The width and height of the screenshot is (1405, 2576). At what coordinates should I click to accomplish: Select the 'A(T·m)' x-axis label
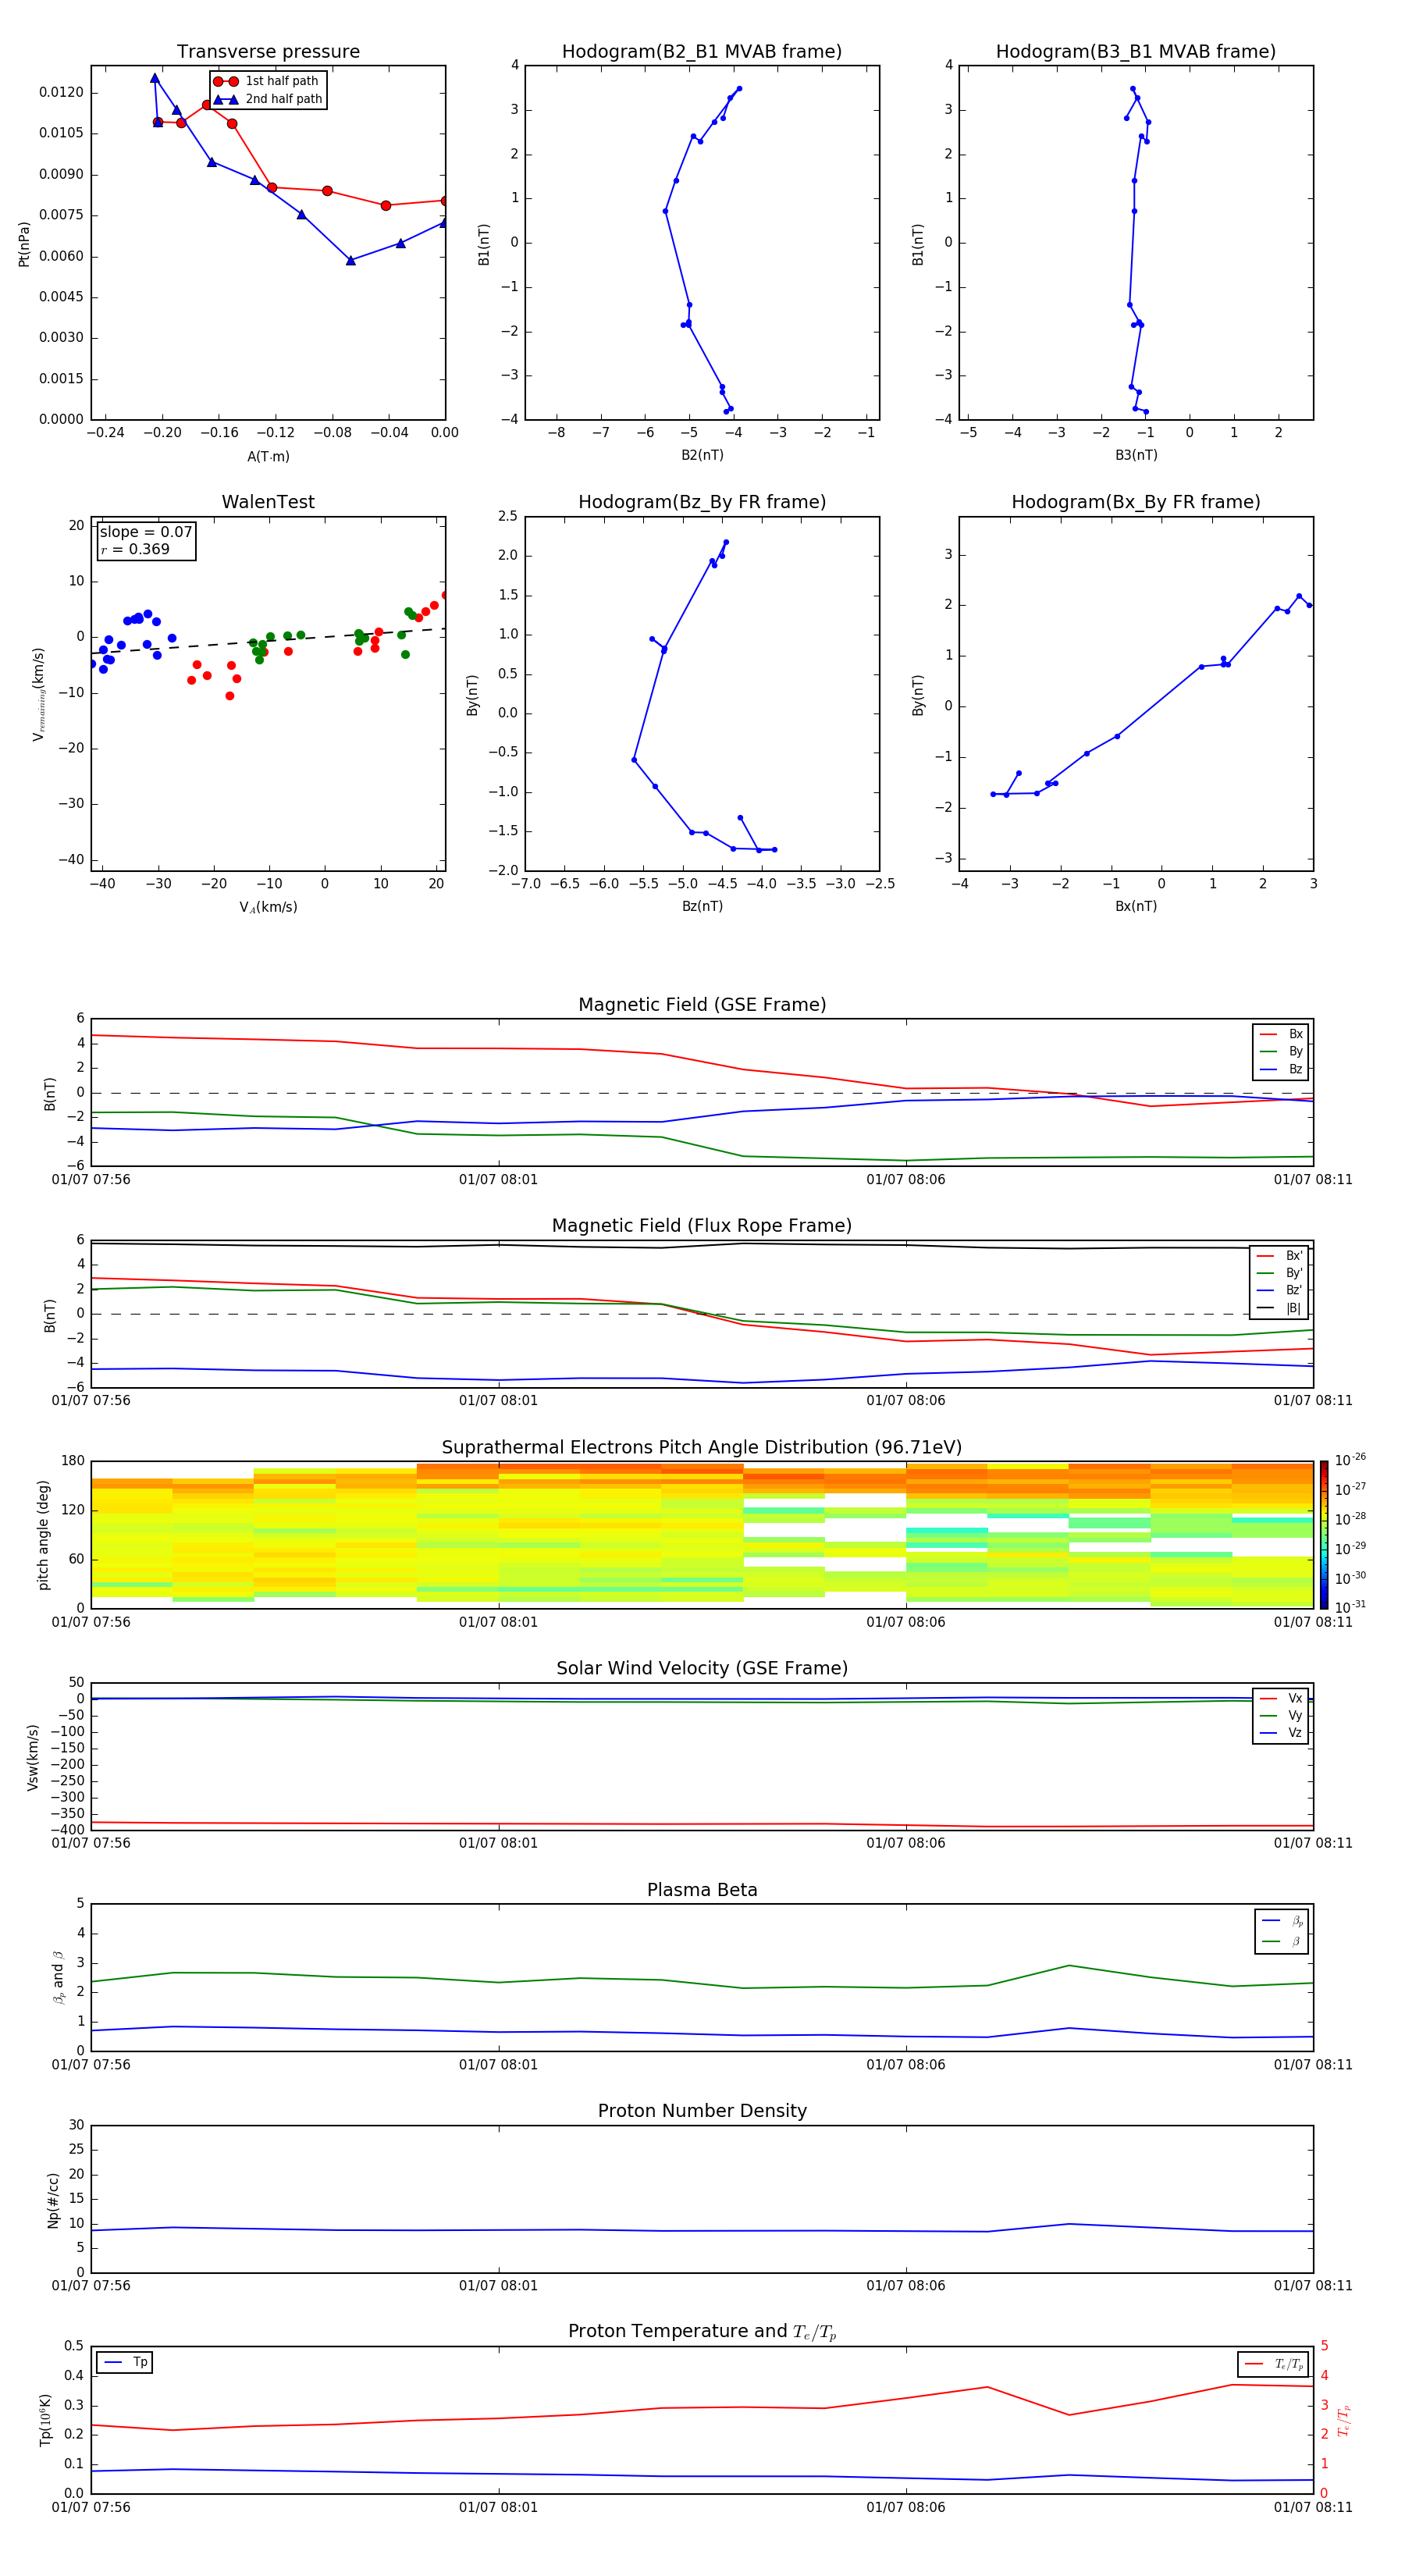coord(268,457)
